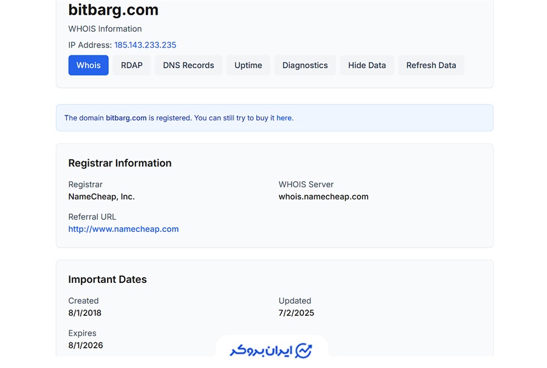Click the whois.namecheap.com server value
This screenshot has width=547, height=368.
(x=323, y=196)
